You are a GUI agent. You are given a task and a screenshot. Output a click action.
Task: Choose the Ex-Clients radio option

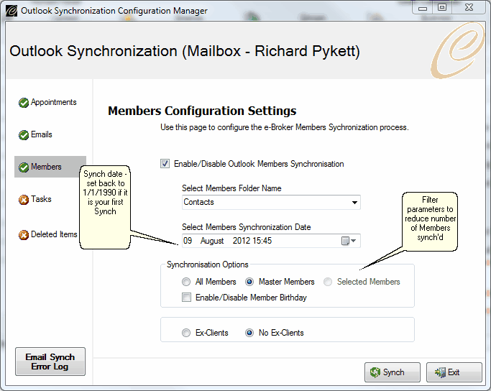click(x=186, y=333)
